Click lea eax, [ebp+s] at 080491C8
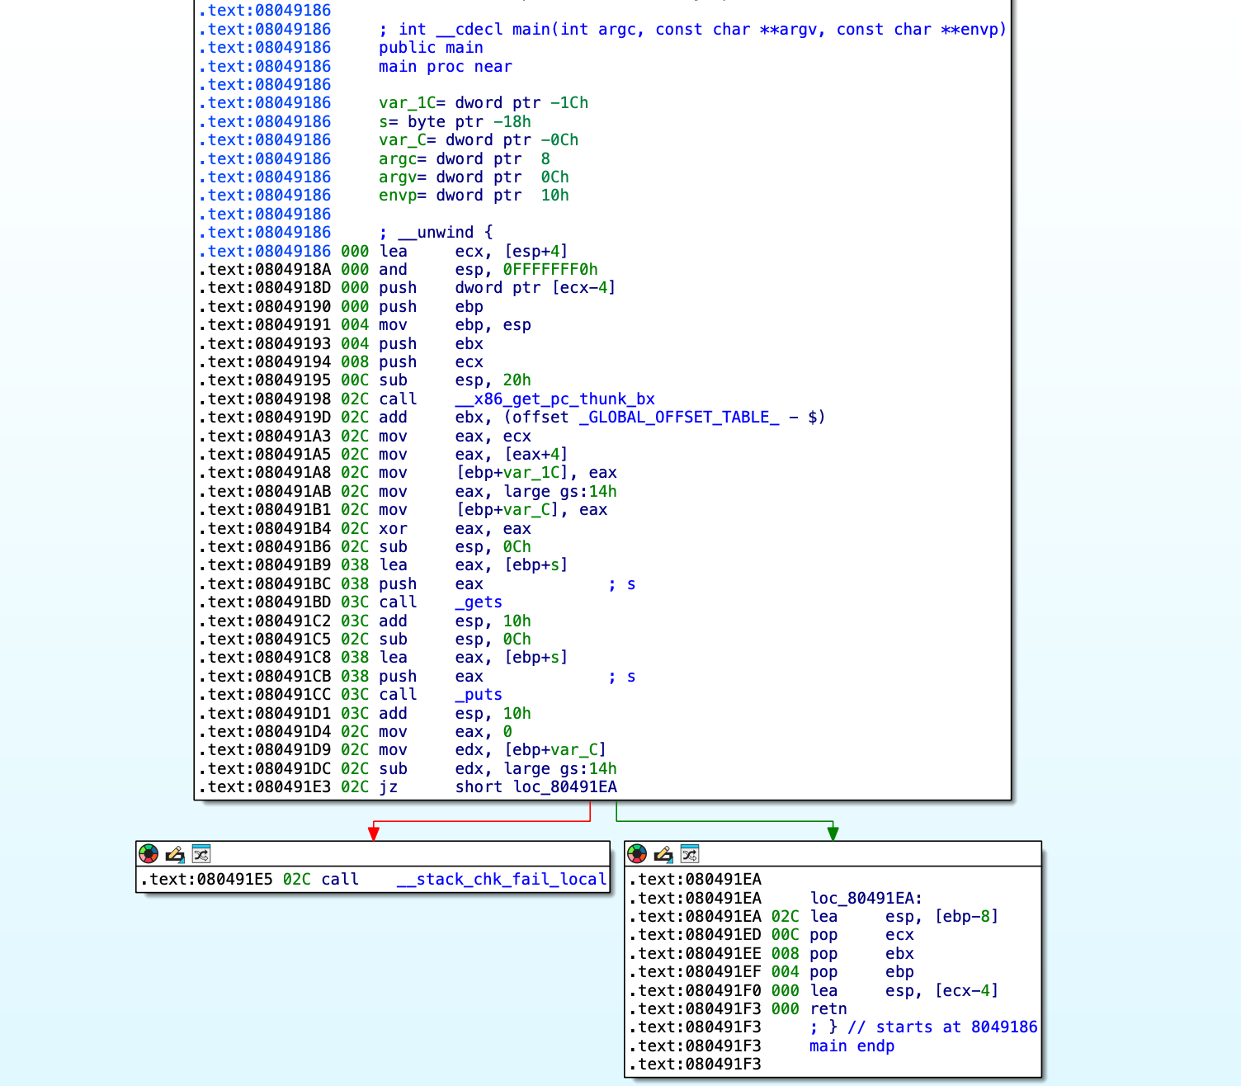Screen dimensions: 1241x1086 474,658
